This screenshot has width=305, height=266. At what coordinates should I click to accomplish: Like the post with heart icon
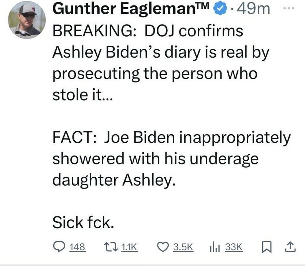(x=163, y=247)
